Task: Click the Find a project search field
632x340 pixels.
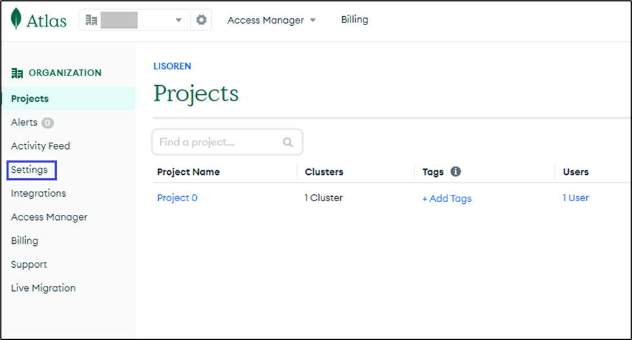Action: (x=219, y=142)
